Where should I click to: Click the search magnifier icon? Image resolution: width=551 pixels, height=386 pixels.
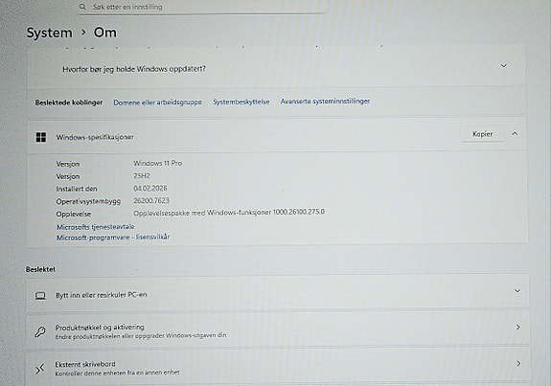coord(82,7)
